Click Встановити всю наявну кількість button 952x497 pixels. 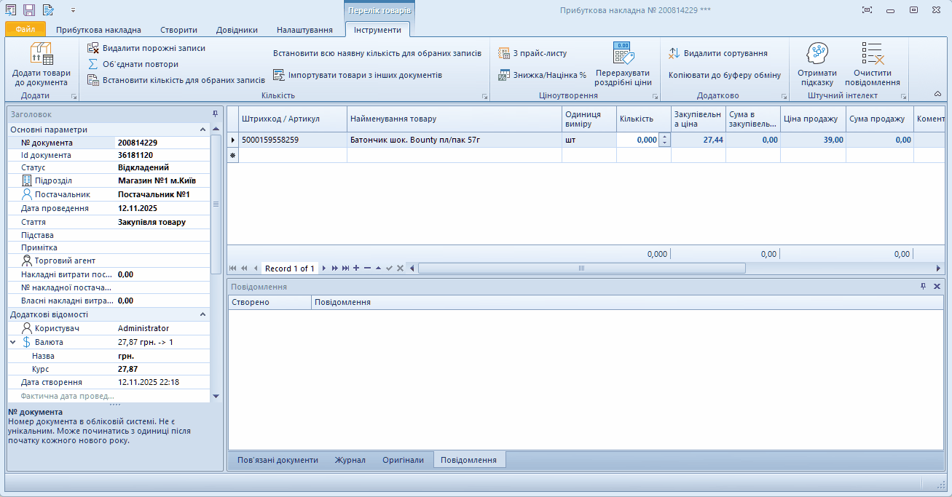[x=377, y=53]
